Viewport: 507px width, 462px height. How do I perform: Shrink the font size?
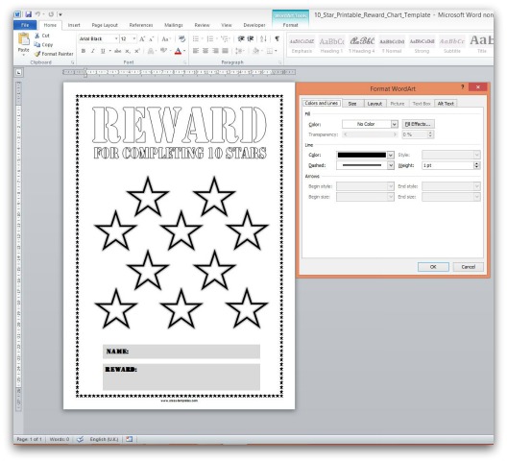click(x=151, y=38)
